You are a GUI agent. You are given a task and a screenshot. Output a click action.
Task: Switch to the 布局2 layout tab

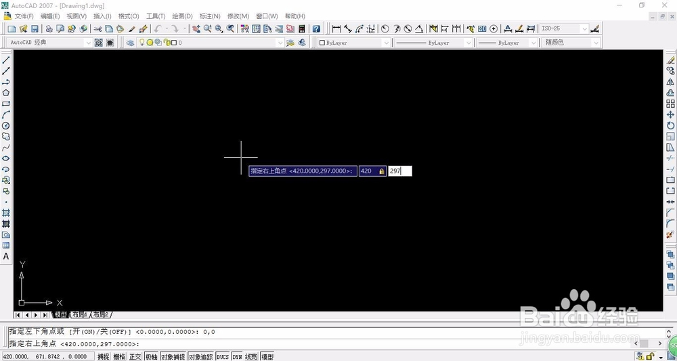(x=102, y=315)
